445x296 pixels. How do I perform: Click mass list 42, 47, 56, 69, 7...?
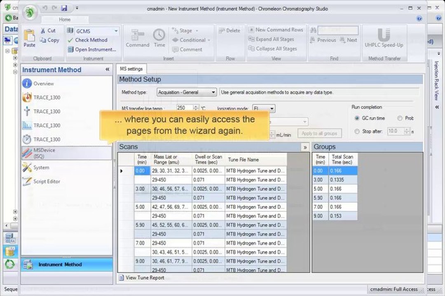point(171,207)
